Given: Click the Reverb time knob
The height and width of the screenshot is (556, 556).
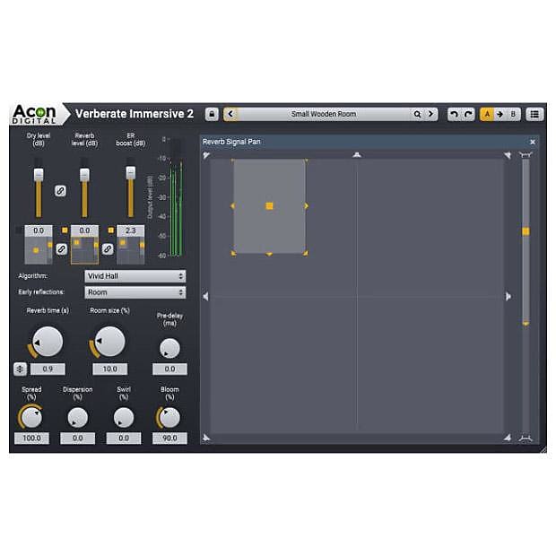Looking at the screenshot, I should (x=48, y=342).
